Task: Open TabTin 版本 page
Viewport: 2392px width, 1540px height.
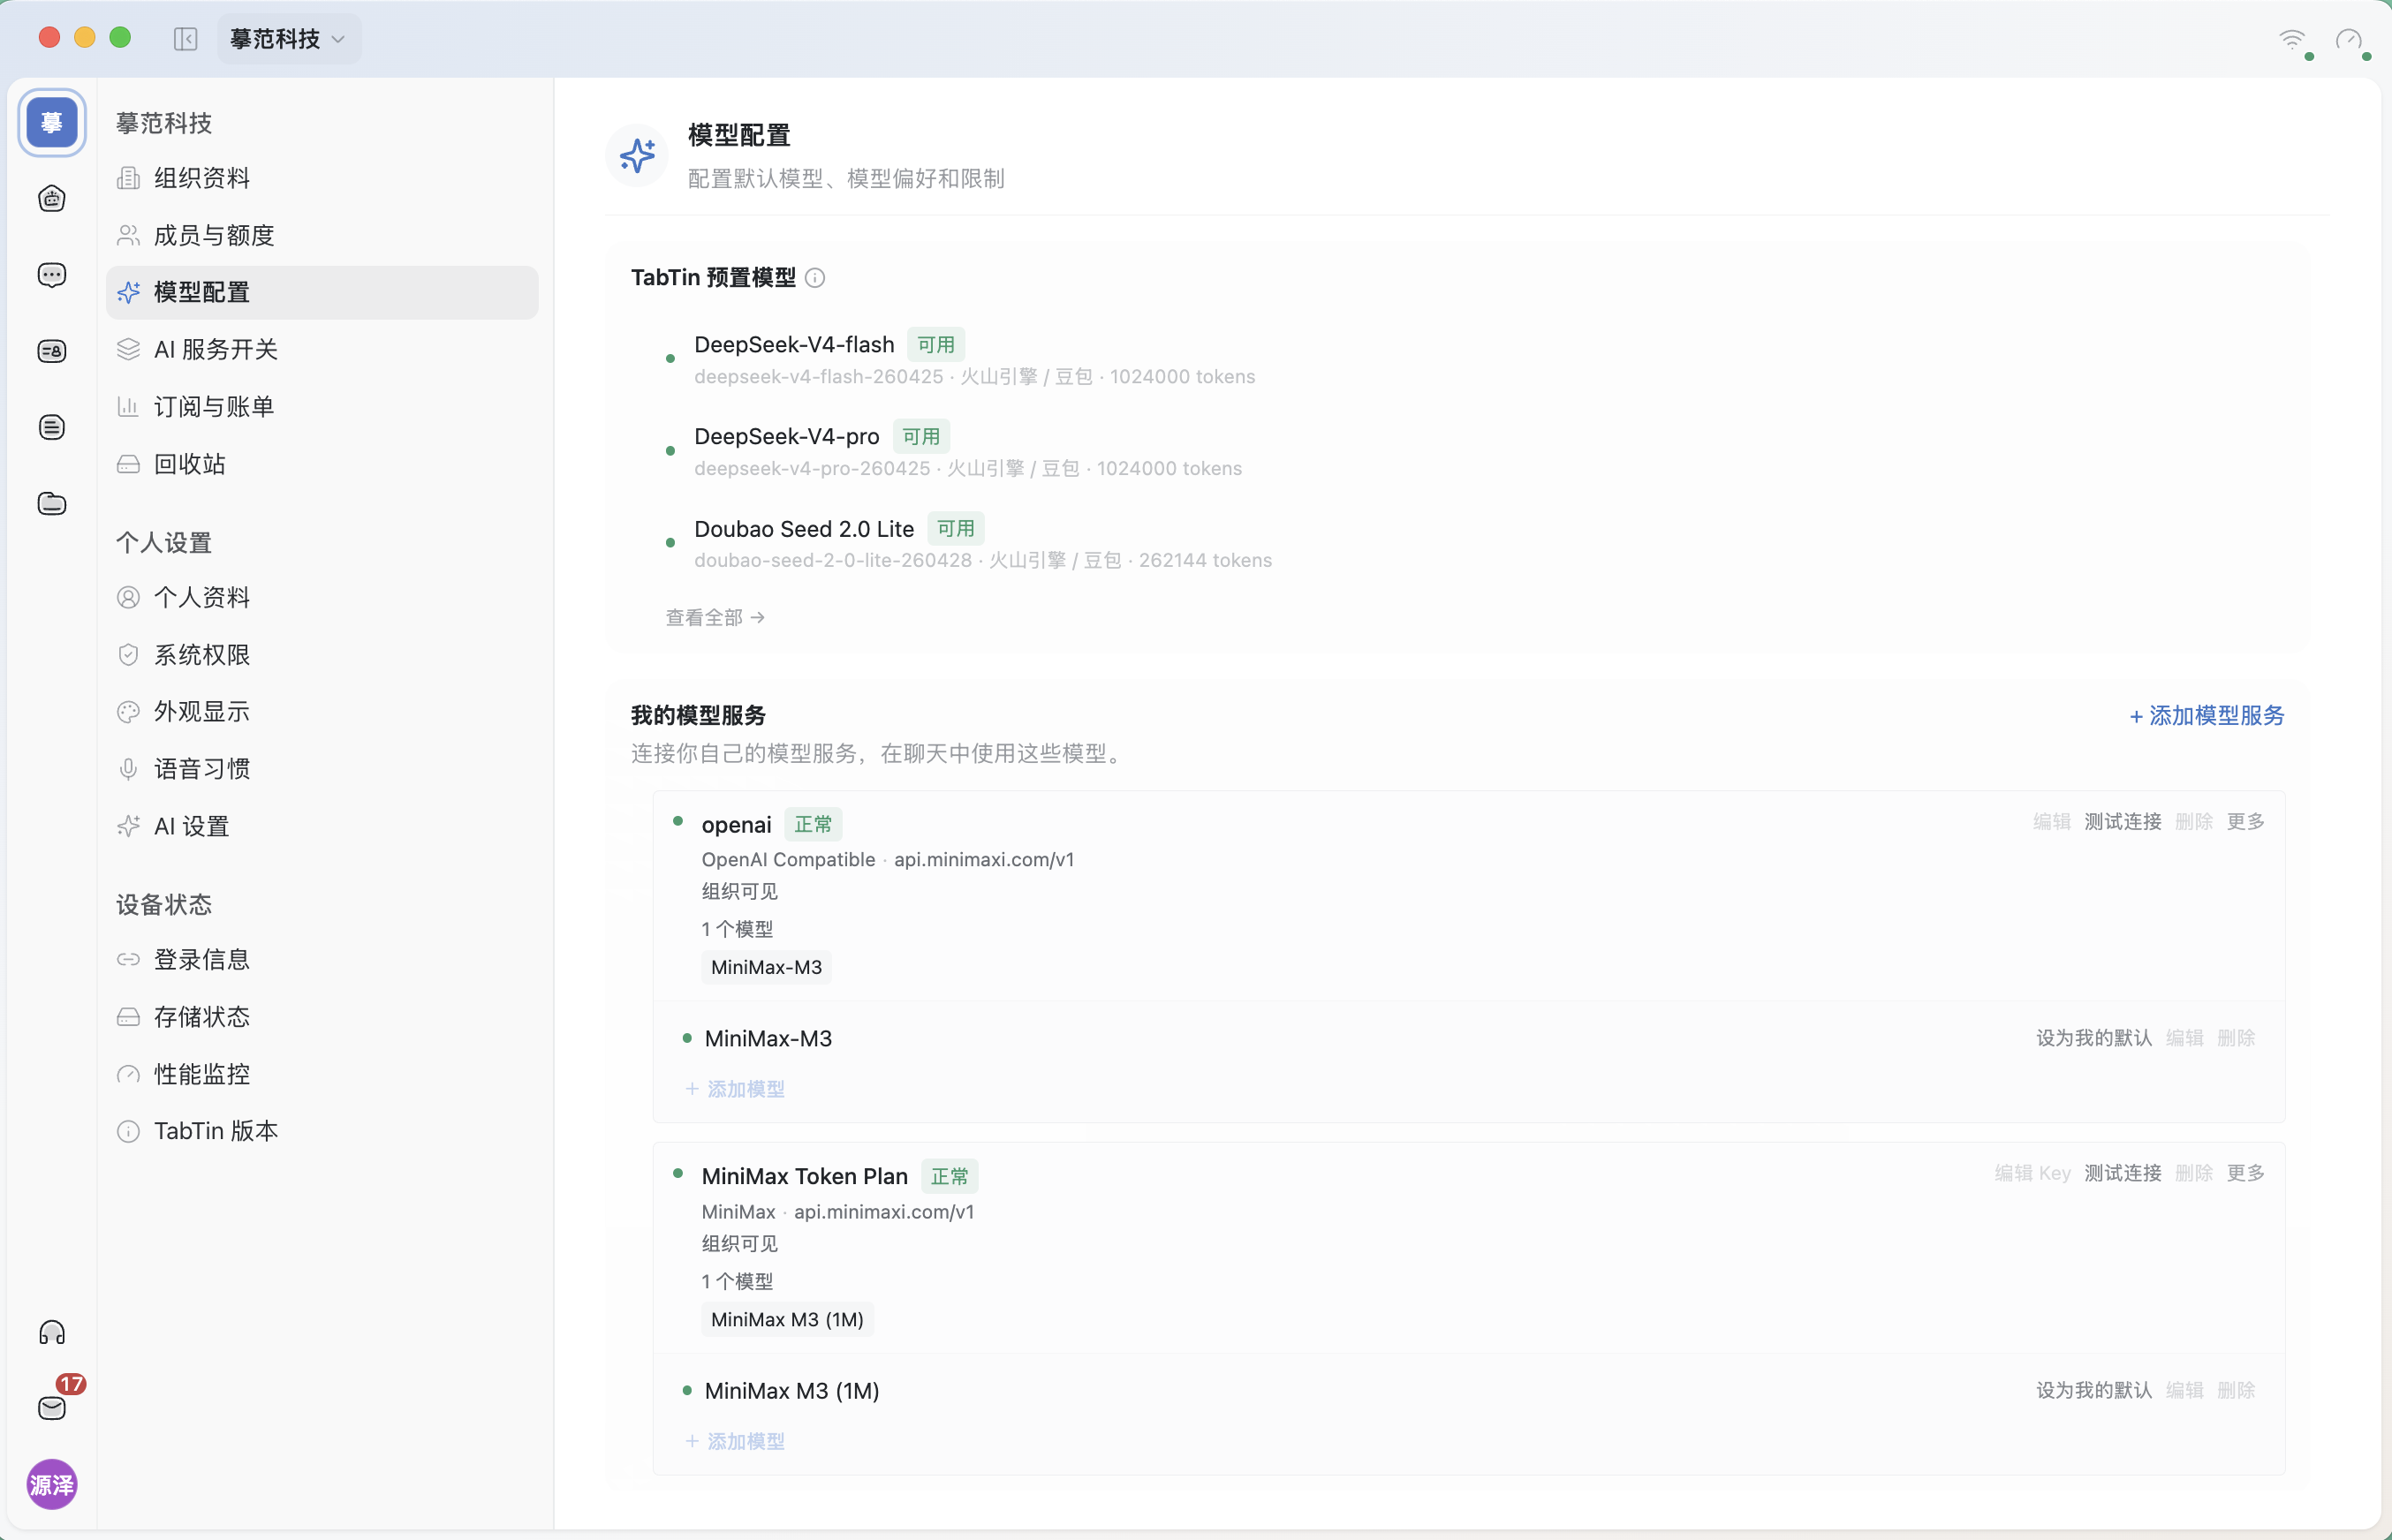Action: [x=322, y=1131]
